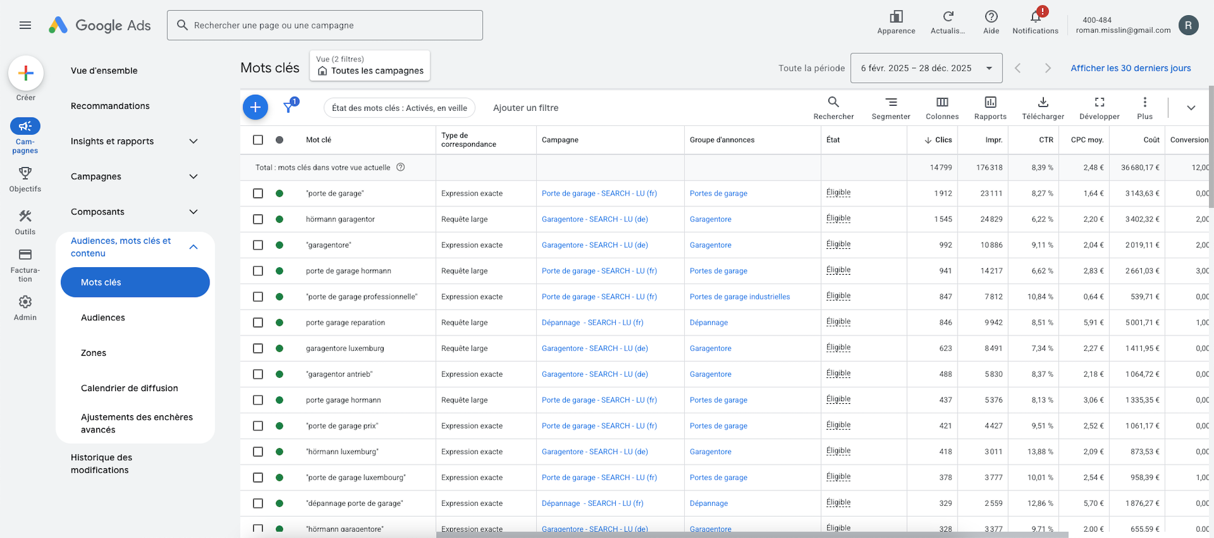Open the Campagnes megaphone icon

(x=25, y=126)
